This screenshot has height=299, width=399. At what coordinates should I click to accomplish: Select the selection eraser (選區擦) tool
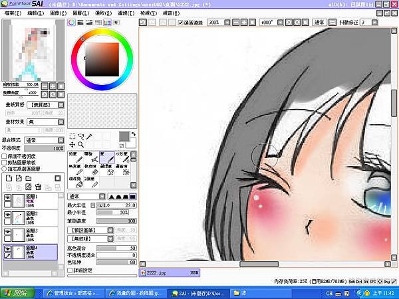122,169
